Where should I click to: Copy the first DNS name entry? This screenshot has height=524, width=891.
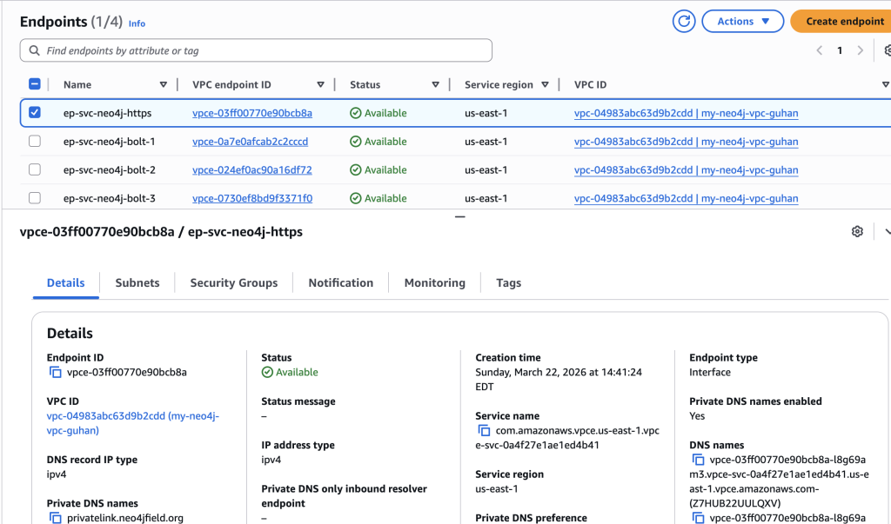698,461
